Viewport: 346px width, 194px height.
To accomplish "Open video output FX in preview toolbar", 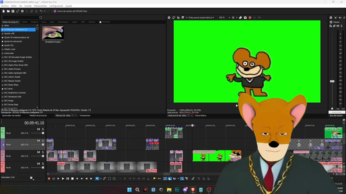I will click(178, 18).
